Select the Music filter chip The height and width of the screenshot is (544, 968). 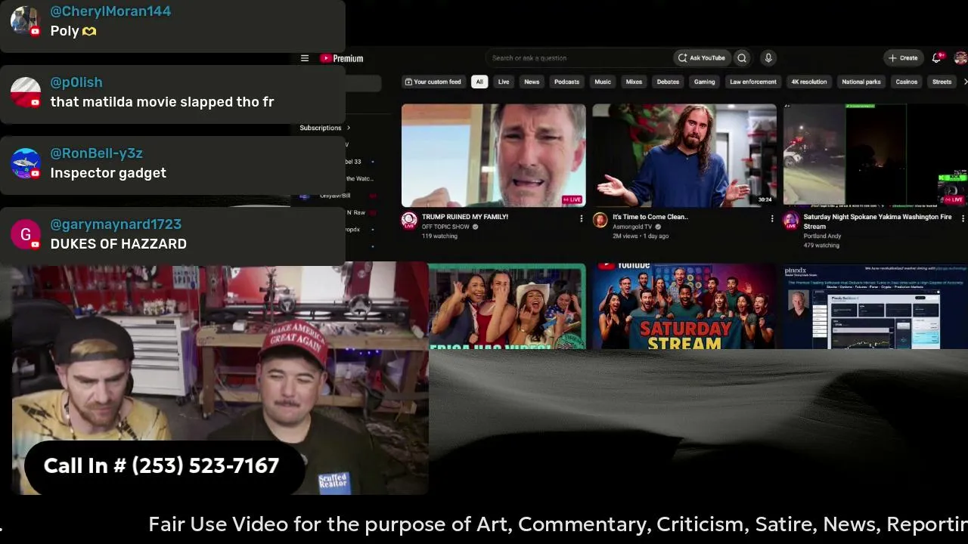coord(603,82)
